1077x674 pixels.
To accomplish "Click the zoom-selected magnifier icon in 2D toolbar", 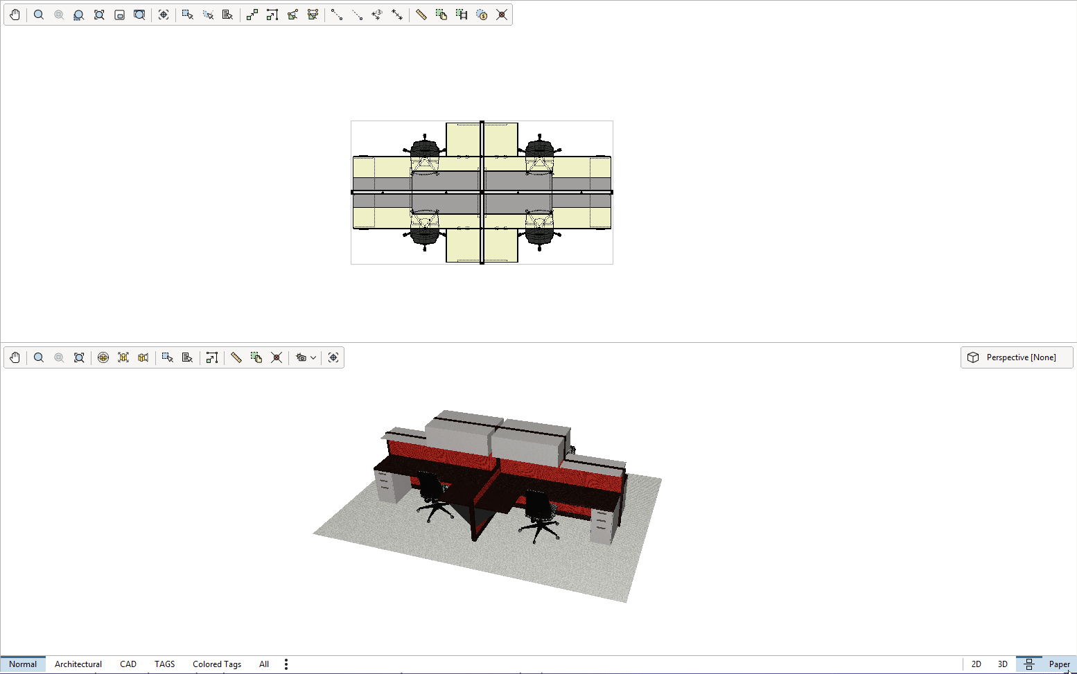I will 139,15.
